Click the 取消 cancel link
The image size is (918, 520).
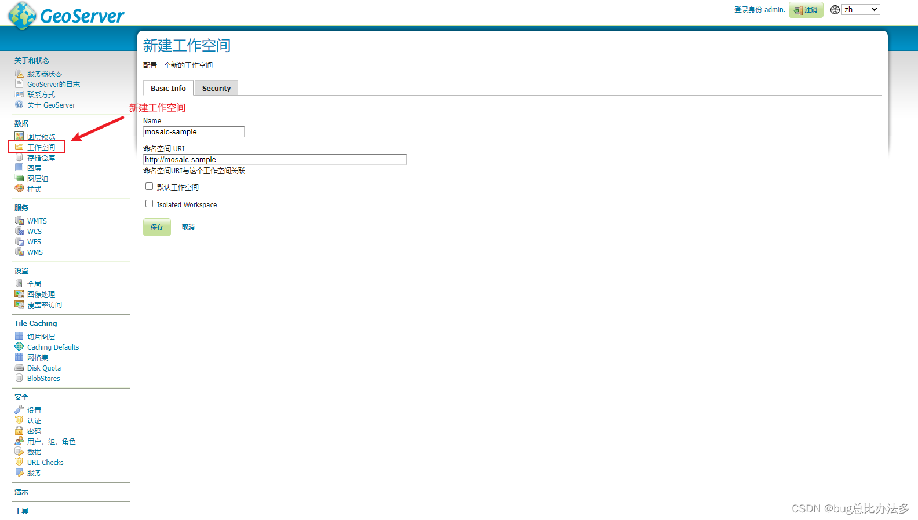[x=188, y=227]
